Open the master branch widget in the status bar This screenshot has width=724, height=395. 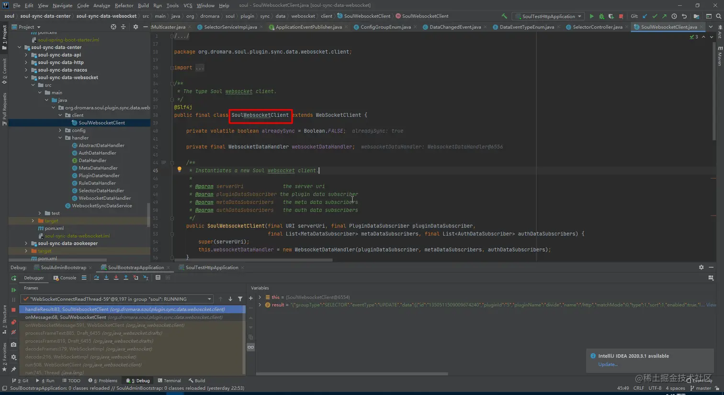[701, 388]
